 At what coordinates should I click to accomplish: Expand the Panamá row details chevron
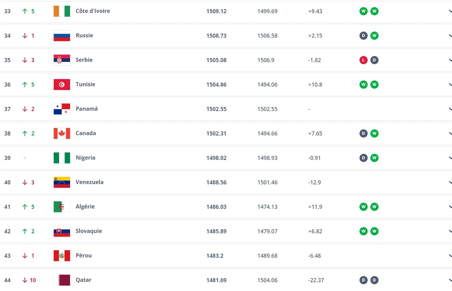click(450, 109)
